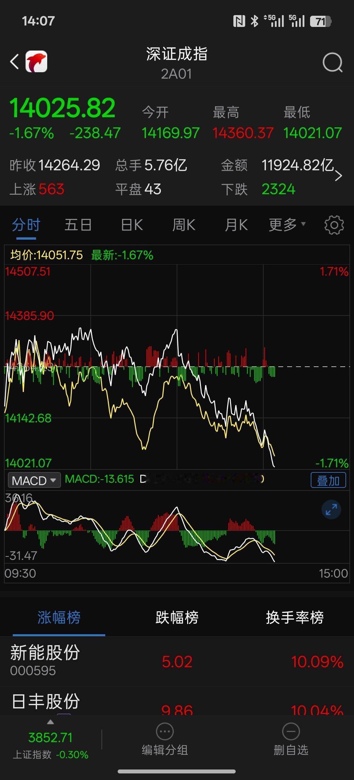Tap the 金额 11924.82亿 value

(x=298, y=165)
